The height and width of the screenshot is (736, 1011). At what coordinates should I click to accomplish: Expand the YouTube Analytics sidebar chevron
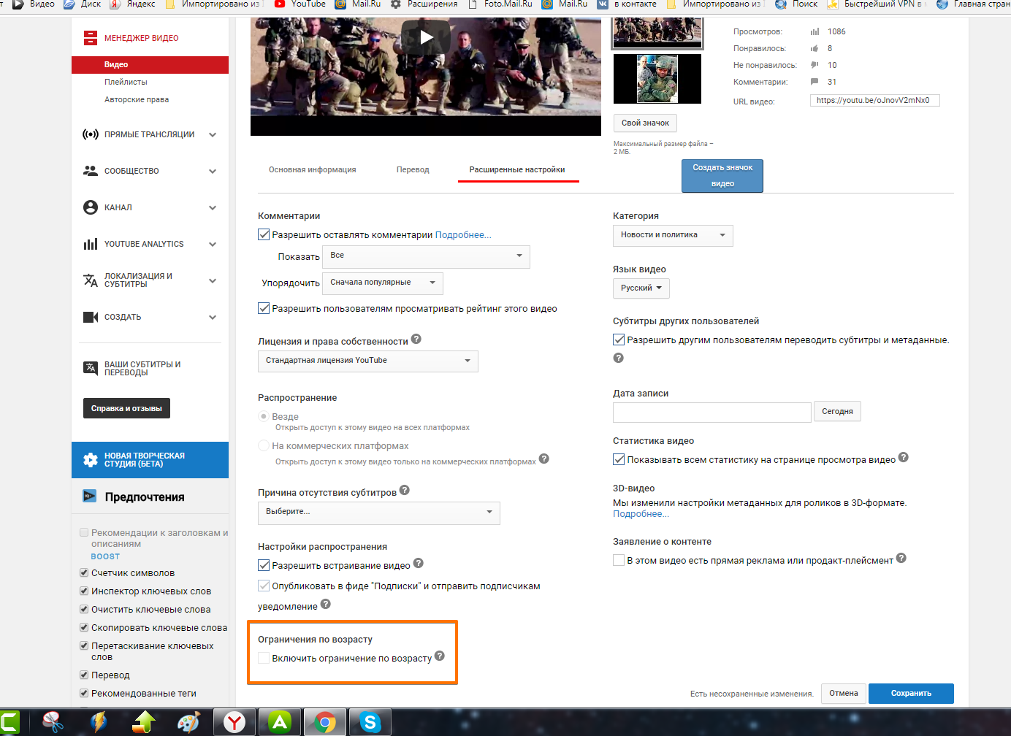(x=213, y=244)
